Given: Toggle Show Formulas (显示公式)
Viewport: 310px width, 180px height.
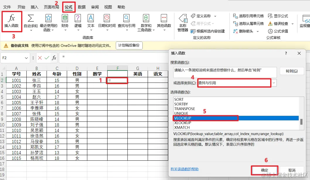Looking at the screenshot, I should pyautogui.click(x=278, y=16).
